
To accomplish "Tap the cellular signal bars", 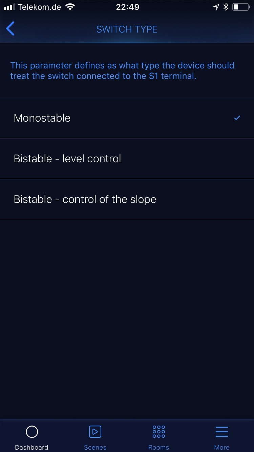I will pos(9,7).
